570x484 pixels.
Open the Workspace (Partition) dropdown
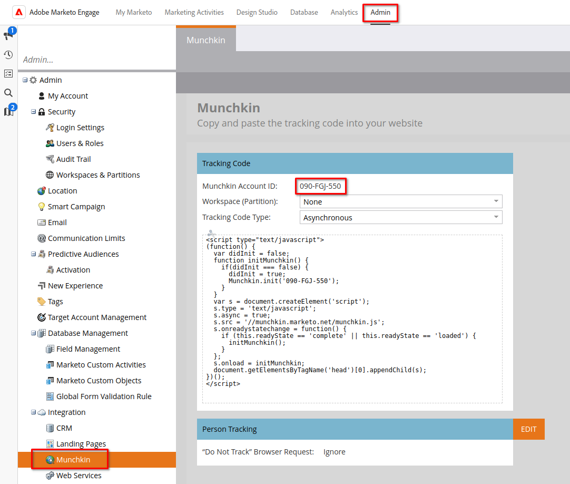[400, 201]
